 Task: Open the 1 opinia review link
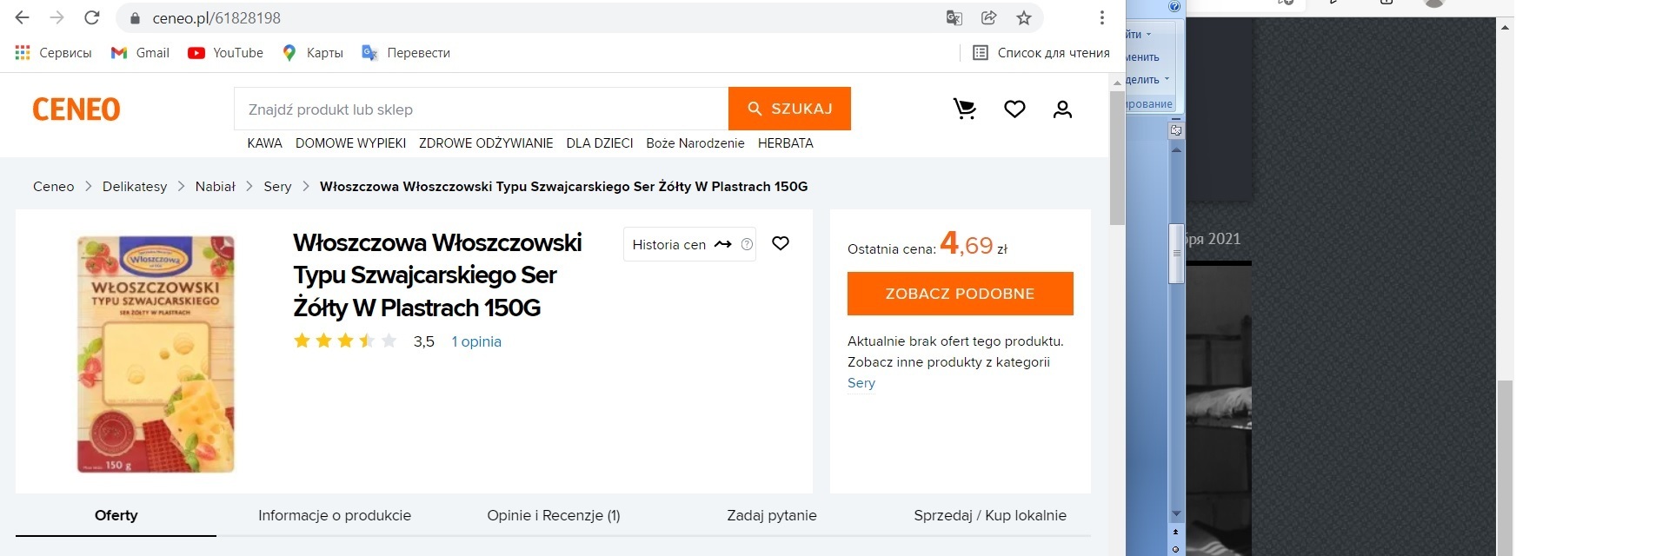(476, 341)
